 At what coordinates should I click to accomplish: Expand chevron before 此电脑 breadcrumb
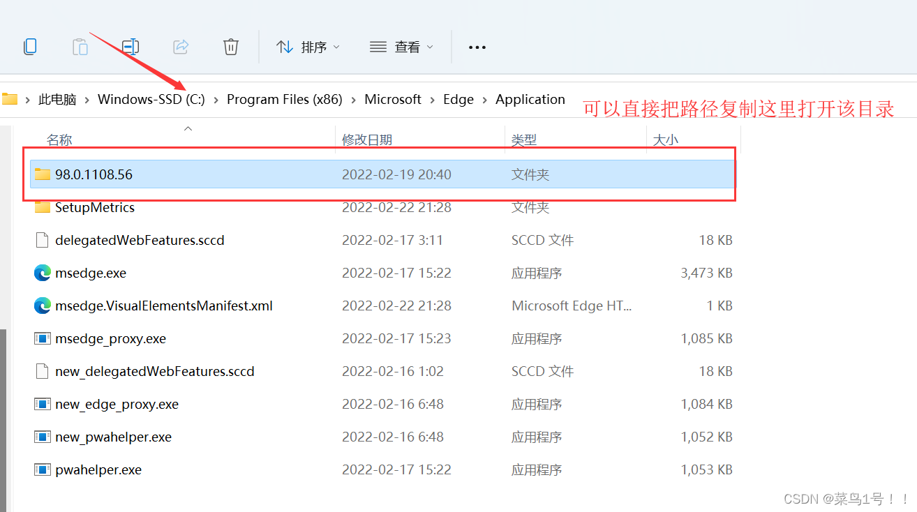pos(27,100)
